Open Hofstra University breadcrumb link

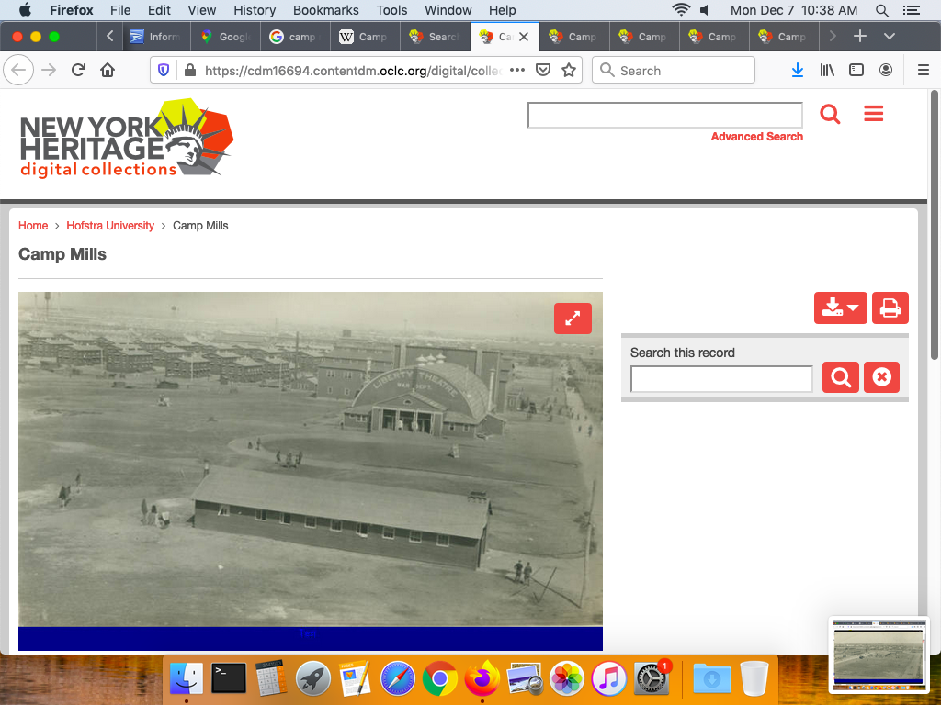110,226
